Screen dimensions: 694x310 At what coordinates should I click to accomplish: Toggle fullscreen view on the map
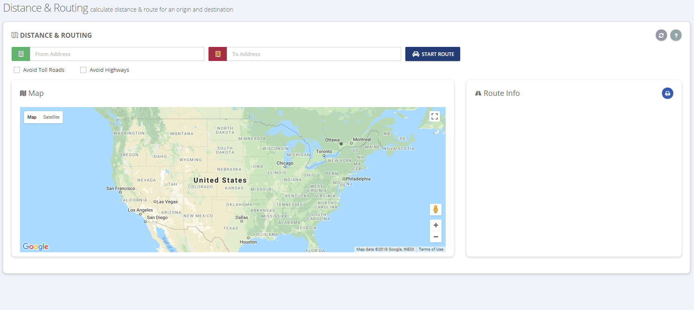434,117
